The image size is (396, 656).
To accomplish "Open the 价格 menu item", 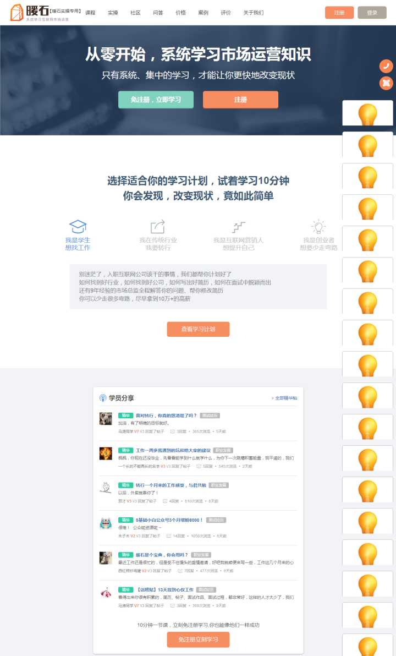I will [x=180, y=13].
